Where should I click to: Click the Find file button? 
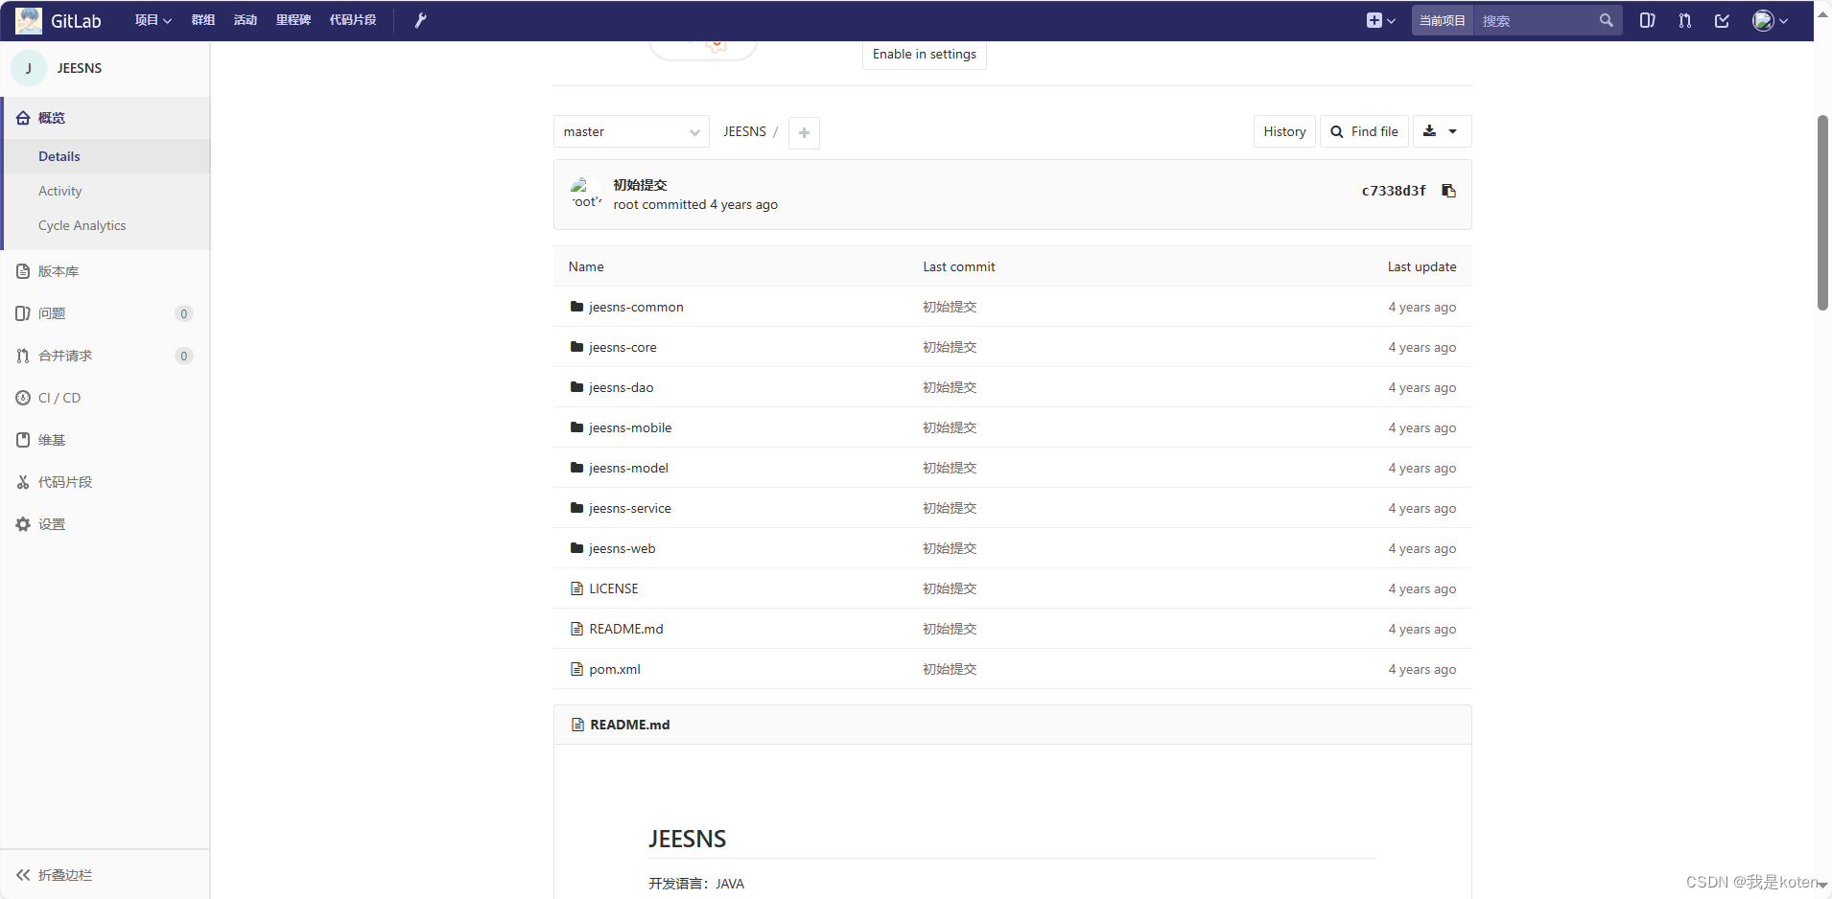tap(1364, 131)
